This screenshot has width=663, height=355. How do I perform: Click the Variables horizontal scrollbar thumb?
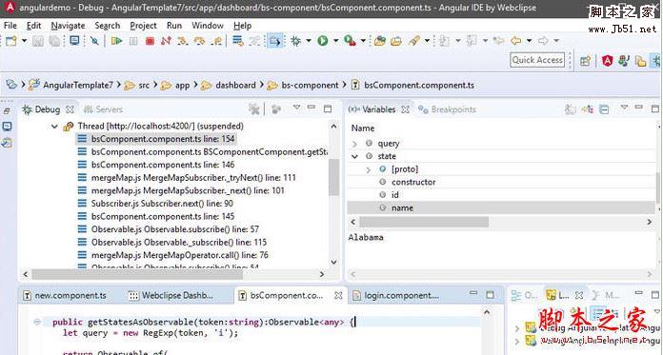click(424, 222)
